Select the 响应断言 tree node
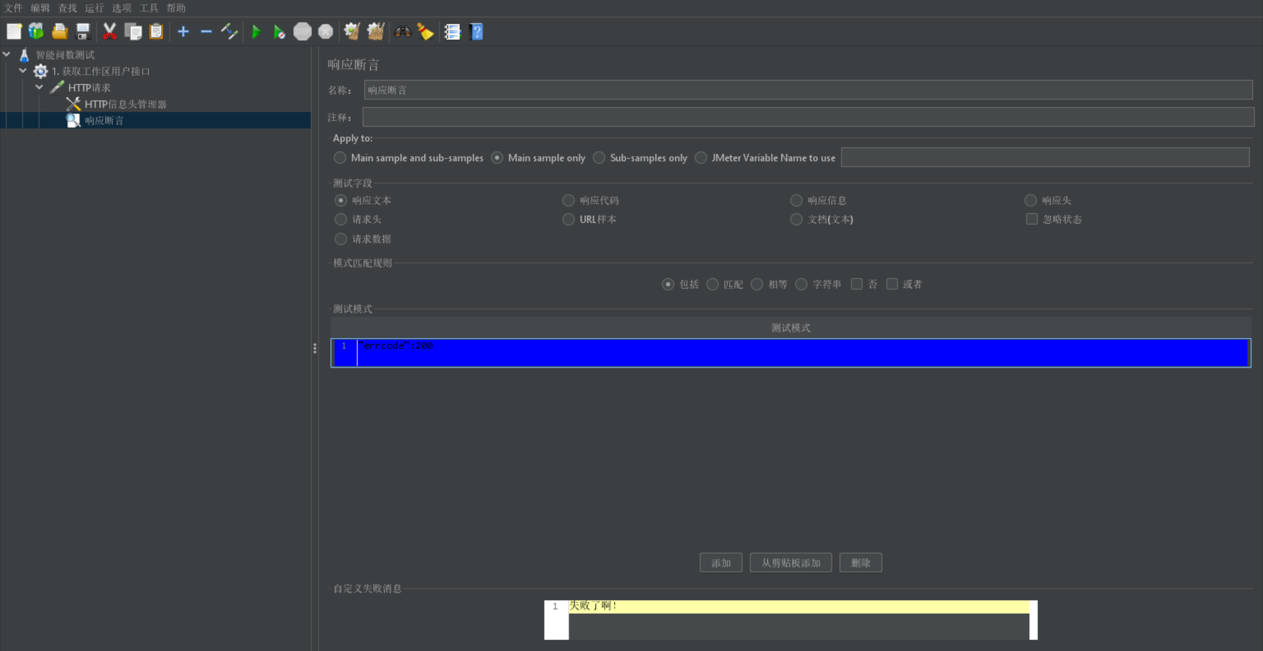1263x651 pixels. point(104,121)
